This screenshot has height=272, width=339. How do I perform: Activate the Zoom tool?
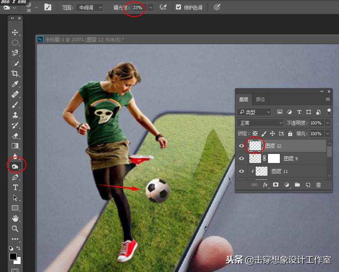15,228
